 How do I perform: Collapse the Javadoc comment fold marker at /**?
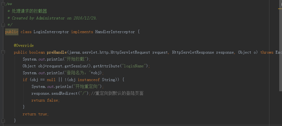coord(3,4)
